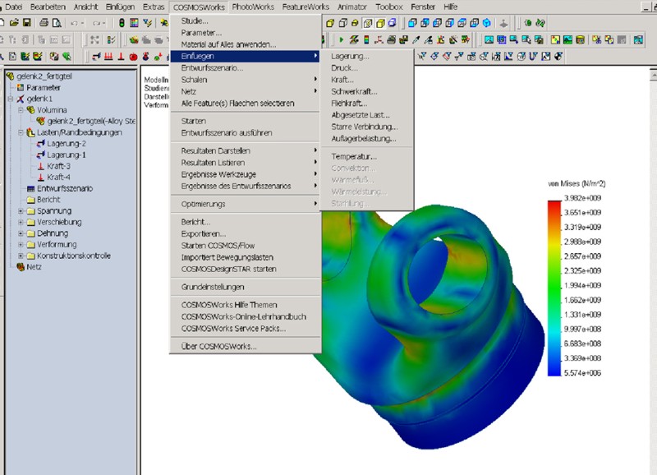
Task: Select Starten in the COSMOSWorks menu
Action: (246, 121)
